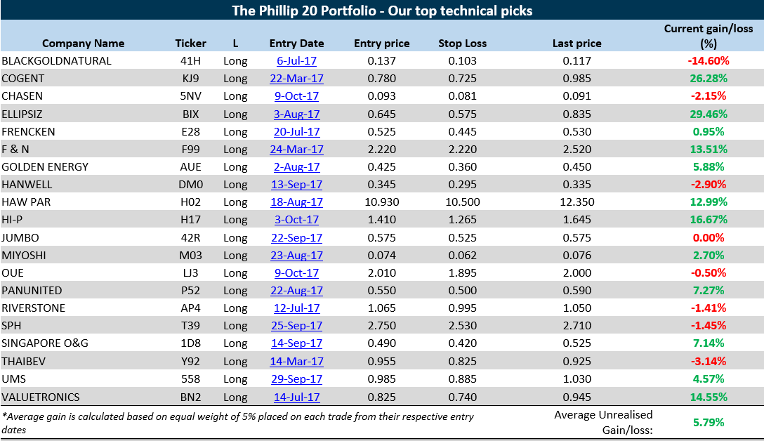Follow the 14-Jul-17 VALUETRONICS link
Image resolution: width=764 pixels, height=441 pixels.
click(296, 397)
